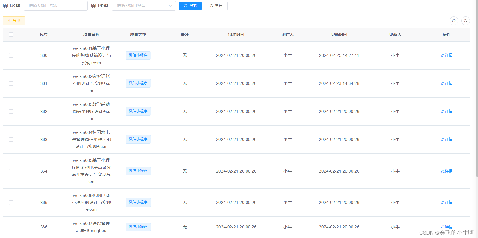Click the blue 搜索 search button
The height and width of the screenshot is (238, 478).
pyautogui.click(x=190, y=6)
